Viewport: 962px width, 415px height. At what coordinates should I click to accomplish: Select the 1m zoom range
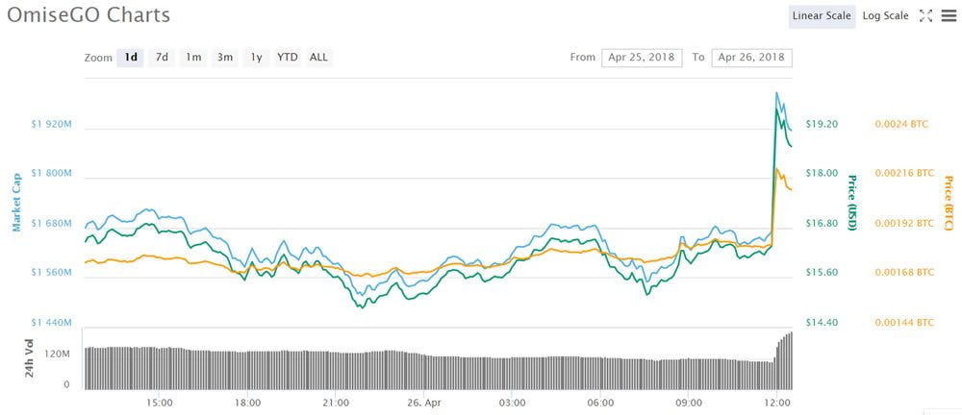pyautogui.click(x=193, y=58)
